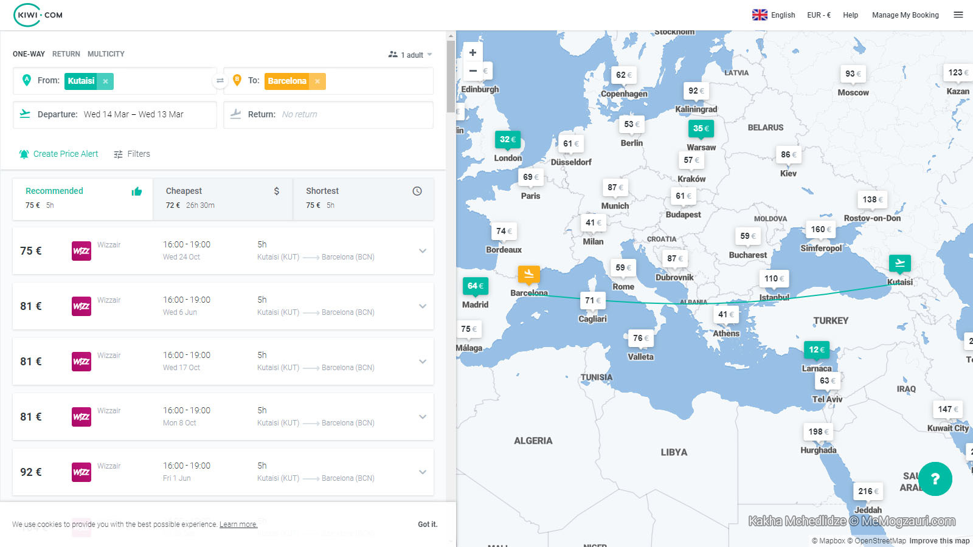This screenshot has width=973, height=547.
Task: Click the UK flag language icon
Action: 760,15
